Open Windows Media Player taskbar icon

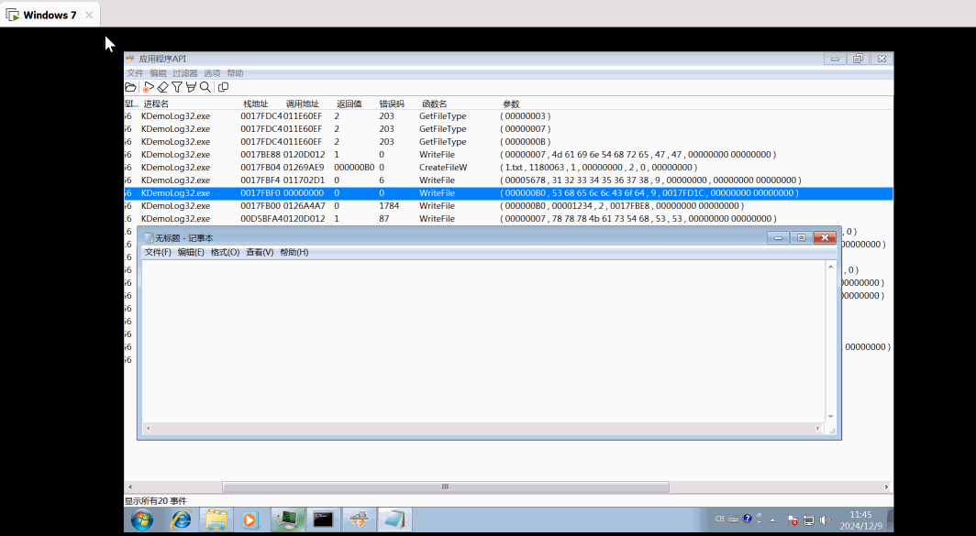(250, 520)
